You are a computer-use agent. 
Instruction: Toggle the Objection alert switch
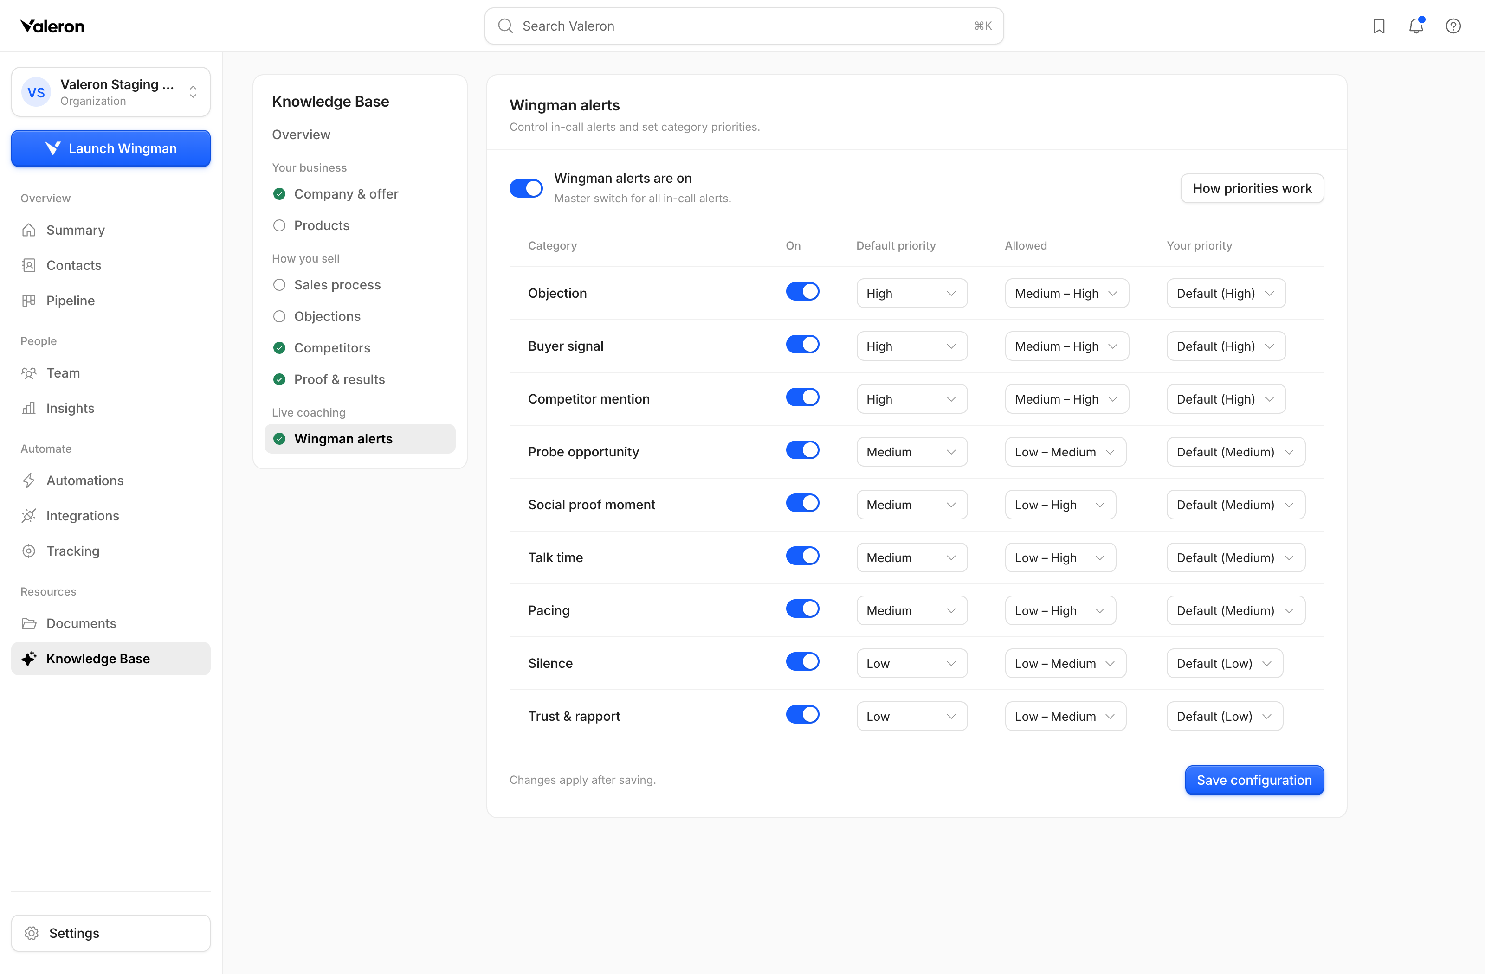coord(802,292)
